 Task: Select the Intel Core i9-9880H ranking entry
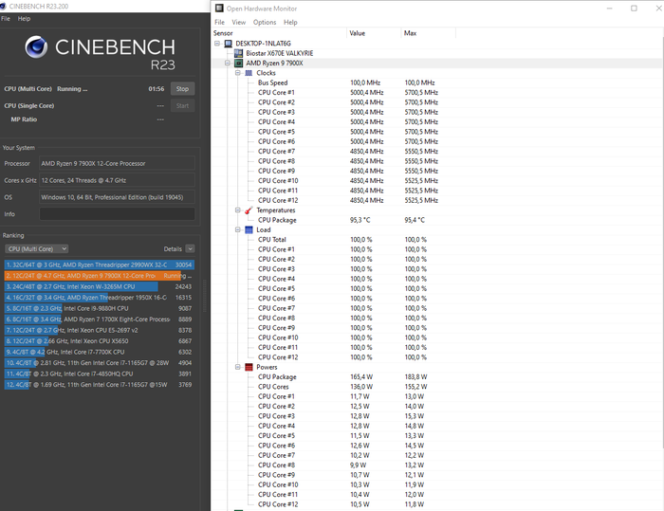[x=99, y=308]
